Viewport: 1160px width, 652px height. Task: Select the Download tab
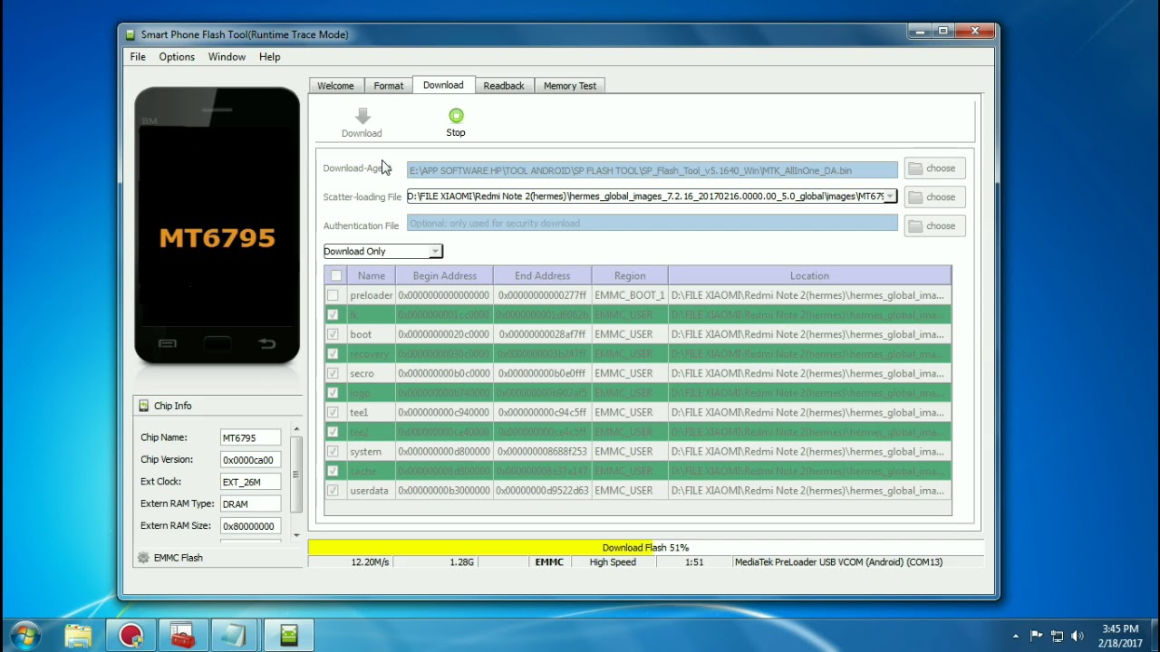[443, 84]
